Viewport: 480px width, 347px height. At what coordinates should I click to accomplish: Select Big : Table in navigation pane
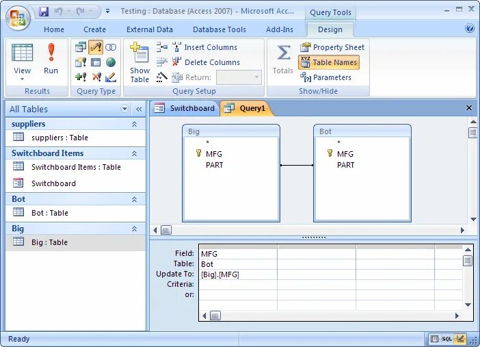(x=75, y=242)
